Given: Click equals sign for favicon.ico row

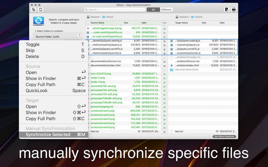Looking at the screenshot, I should click(164, 62).
